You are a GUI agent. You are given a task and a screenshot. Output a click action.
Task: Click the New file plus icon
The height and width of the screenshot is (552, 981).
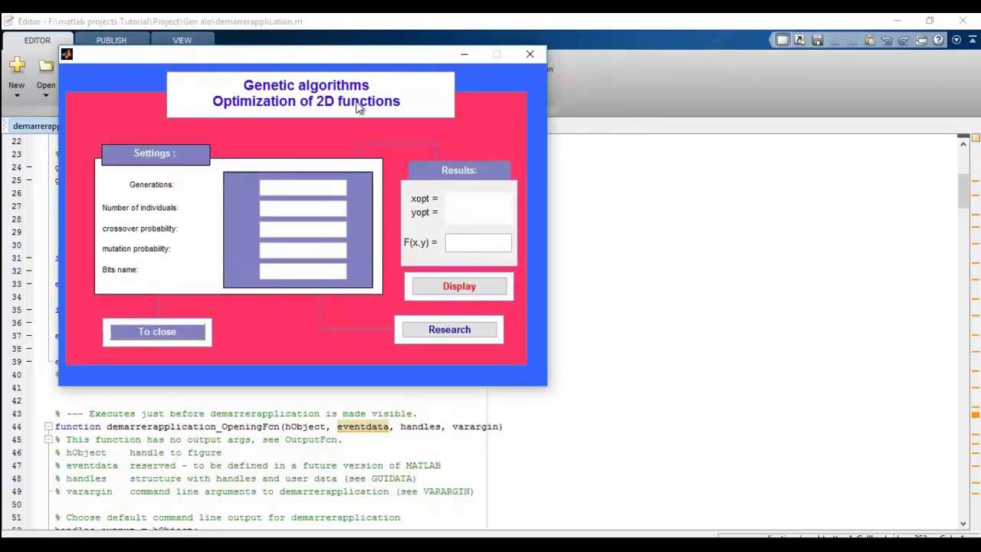[x=17, y=66]
